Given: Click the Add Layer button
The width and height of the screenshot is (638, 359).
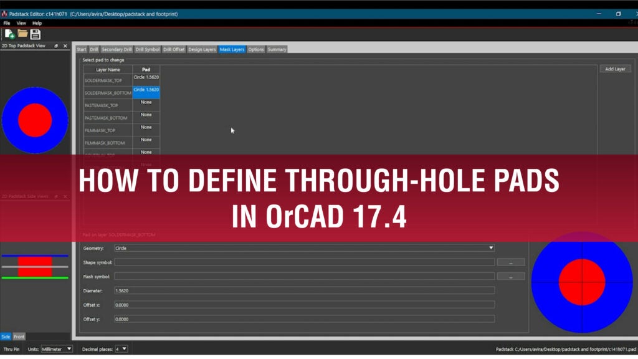Looking at the screenshot, I should tap(615, 69).
